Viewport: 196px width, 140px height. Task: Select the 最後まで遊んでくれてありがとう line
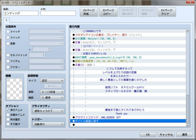click(x=128, y=110)
